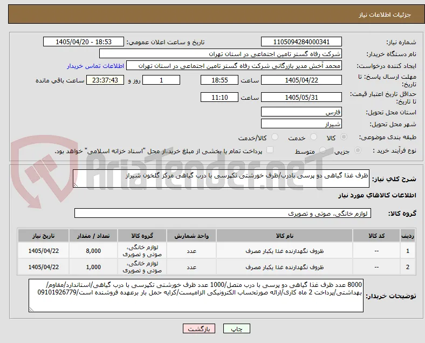Click the شرح کلی نیاز text area
The width and height of the screenshot is (425, 343).
pos(221,179)
